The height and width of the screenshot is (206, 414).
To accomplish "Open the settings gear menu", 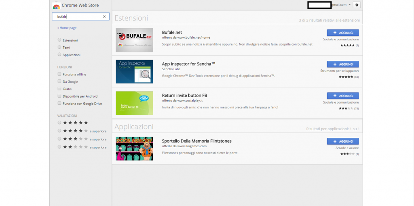I will [356, 5].
